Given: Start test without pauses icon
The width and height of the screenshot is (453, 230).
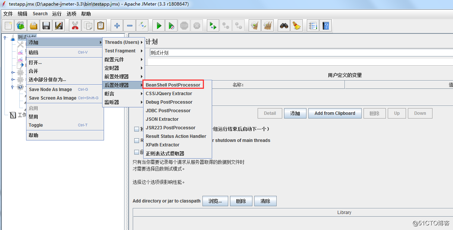Looking at the screenshot, I should [172, 26].
